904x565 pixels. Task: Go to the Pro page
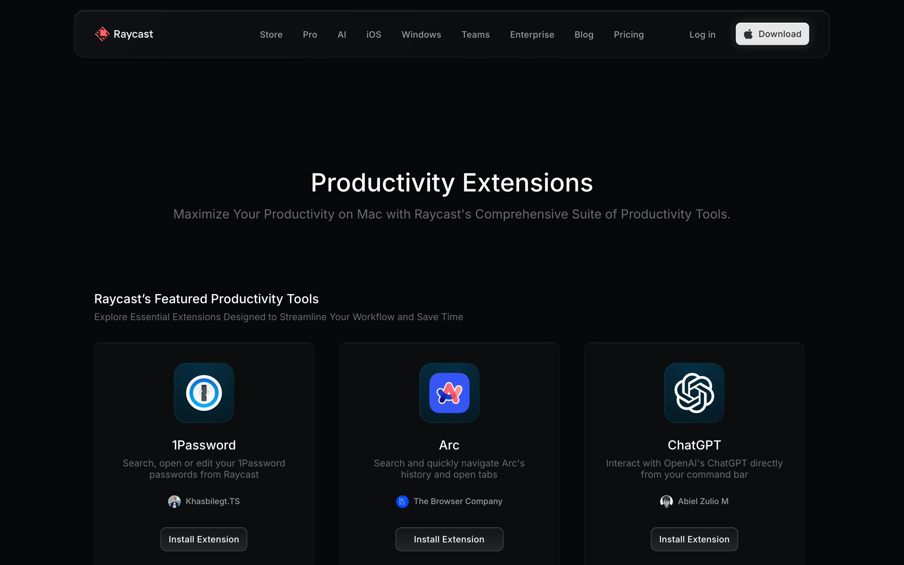pos(310,35)
